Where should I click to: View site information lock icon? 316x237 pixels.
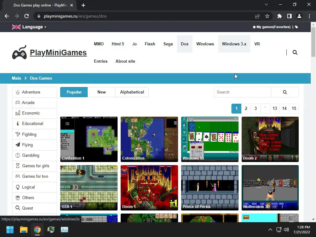39,16
